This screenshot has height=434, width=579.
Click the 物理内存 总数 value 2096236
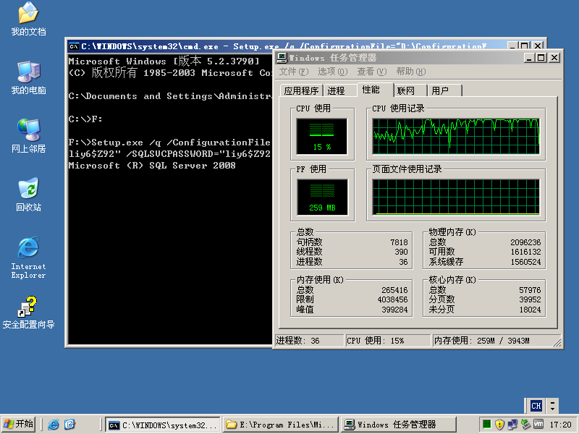click(x=525, y=242)
